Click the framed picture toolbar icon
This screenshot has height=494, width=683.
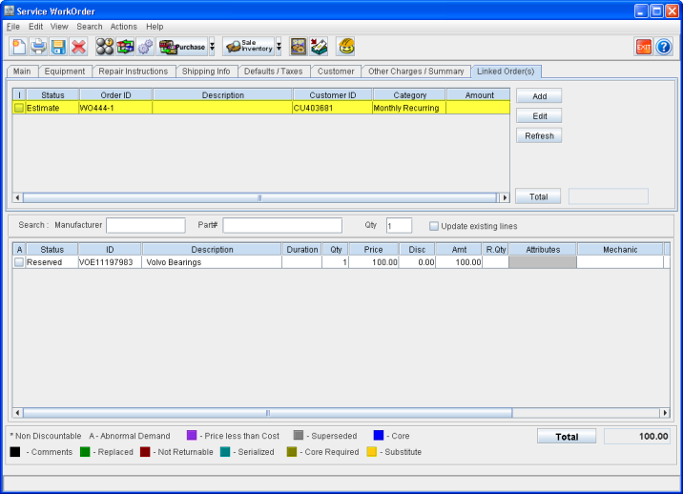[x=299, y=47]
